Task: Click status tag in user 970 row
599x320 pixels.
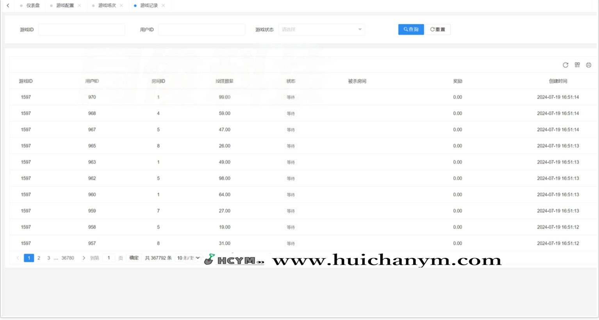Action: click(x=291, y=97)
